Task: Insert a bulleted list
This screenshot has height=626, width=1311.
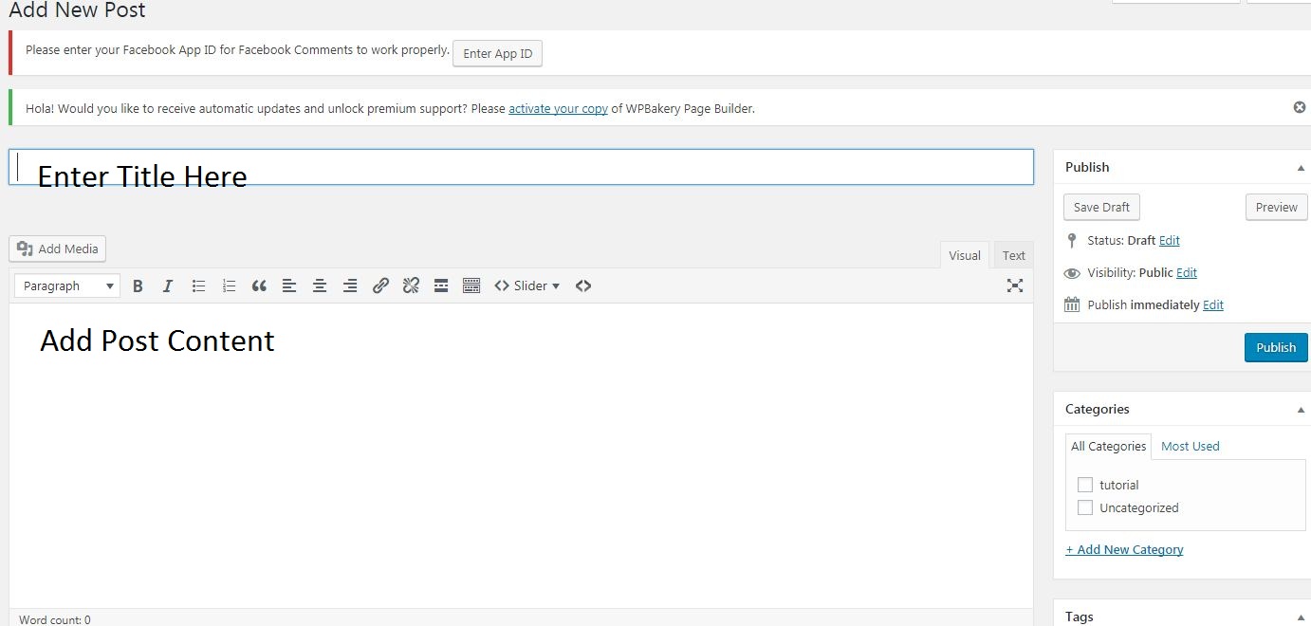Action: [x=198, y=285]
